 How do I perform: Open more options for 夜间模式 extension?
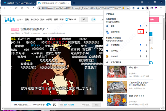[146, 51]
